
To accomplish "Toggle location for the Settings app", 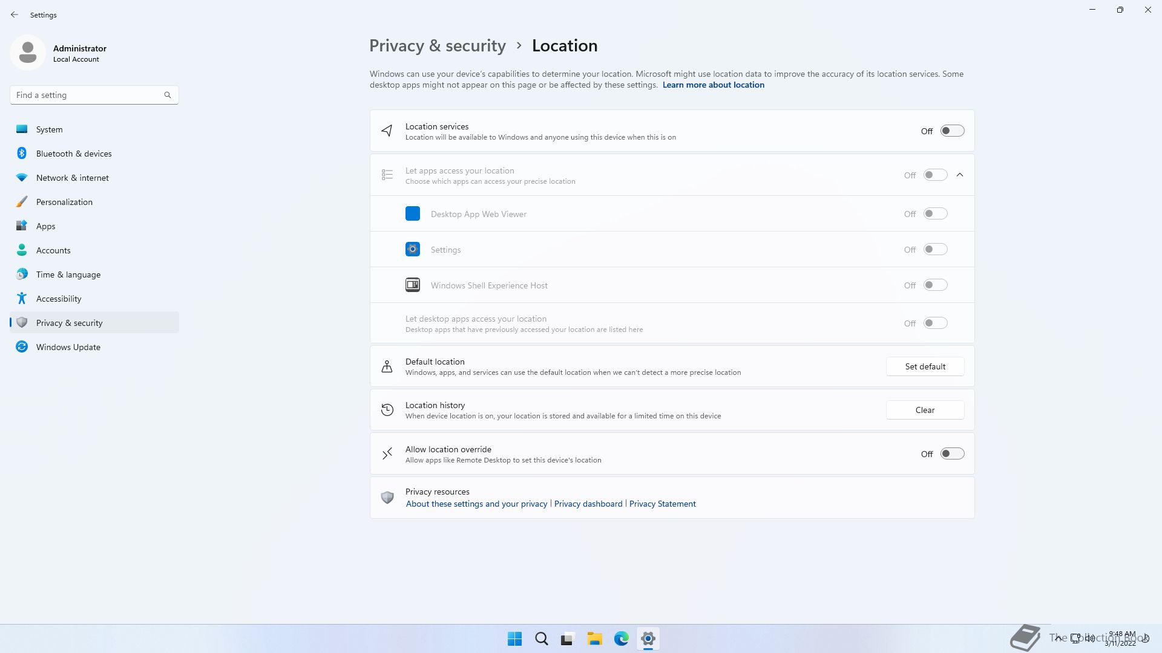I will 935,249.
